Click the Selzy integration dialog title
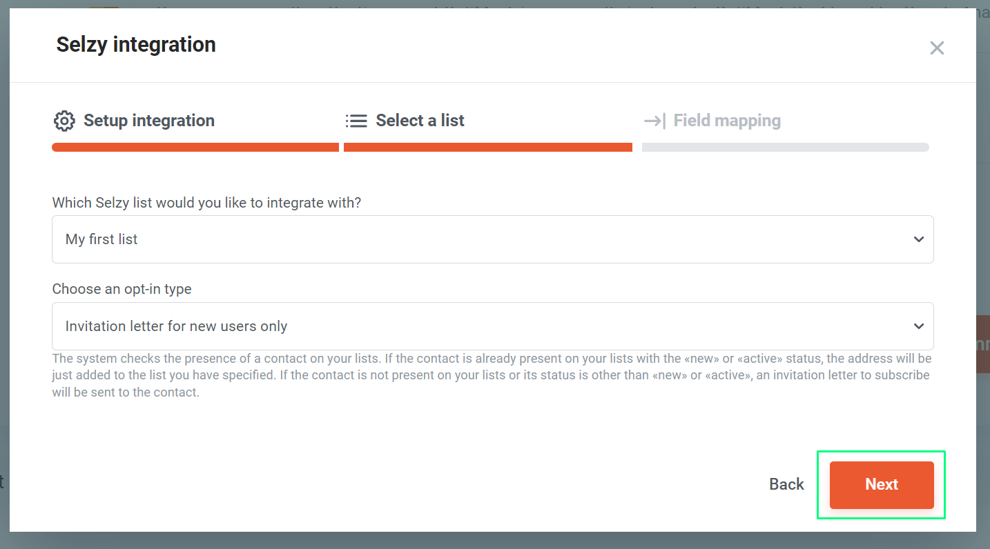The width and height of the screenshot is (990, 549). click(x=136, y=45)
